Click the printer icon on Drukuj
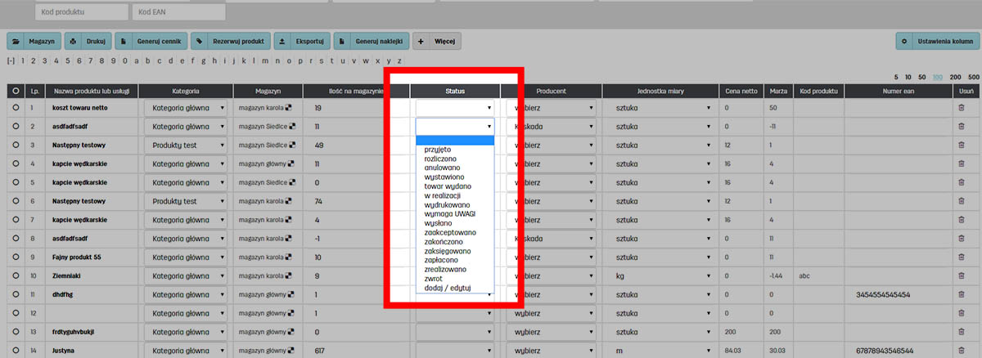 74,40
